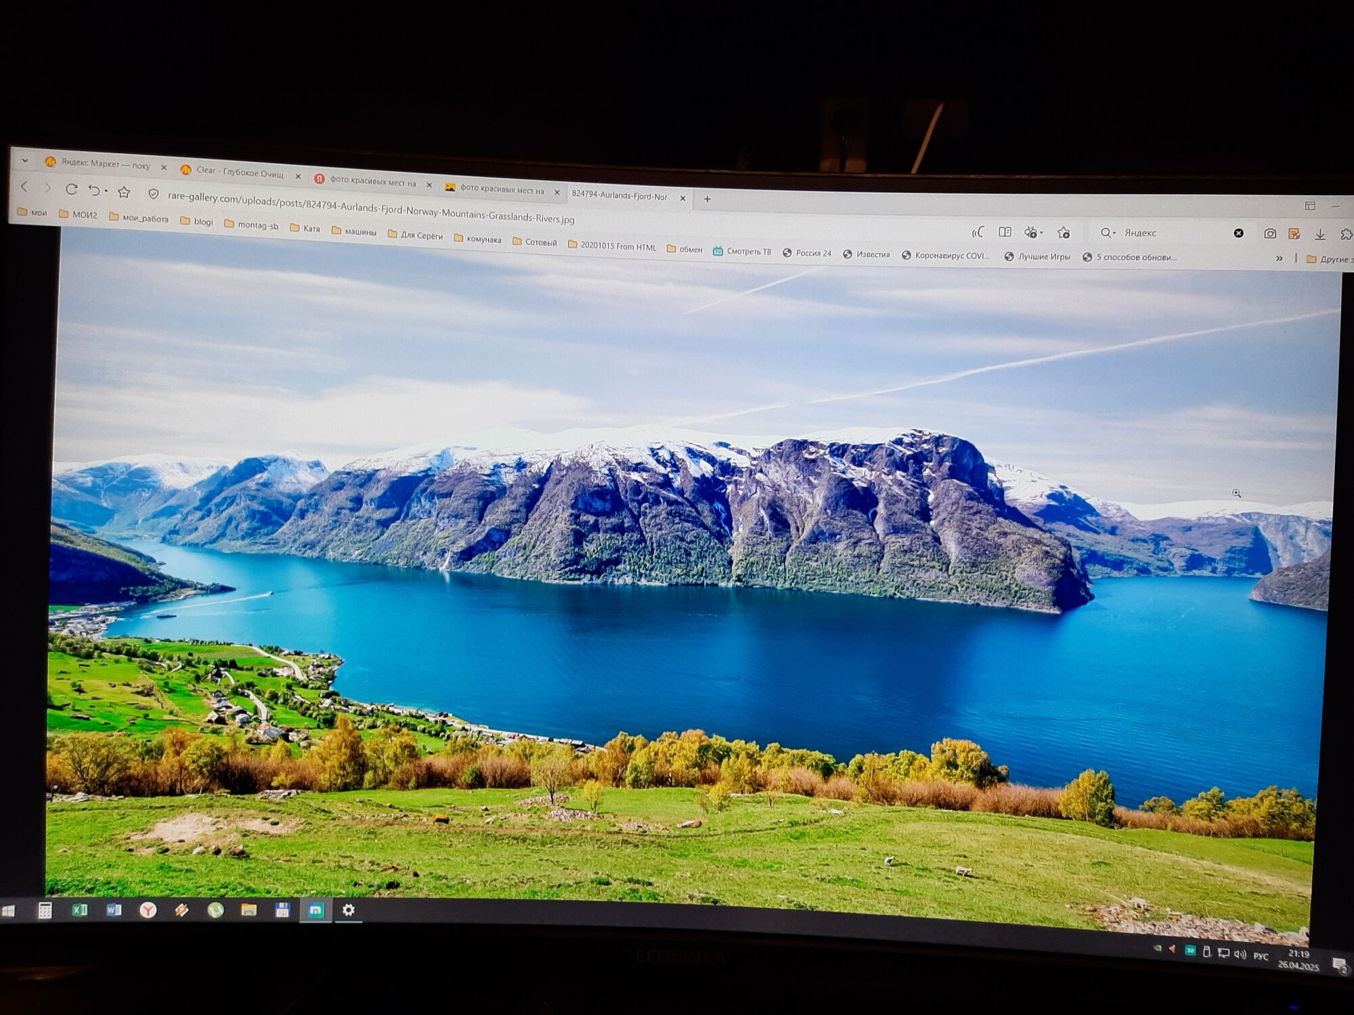Open the search engine selector dropdown
The width and height of the screenshot is (1354, 1015).
pos(1108,233)
